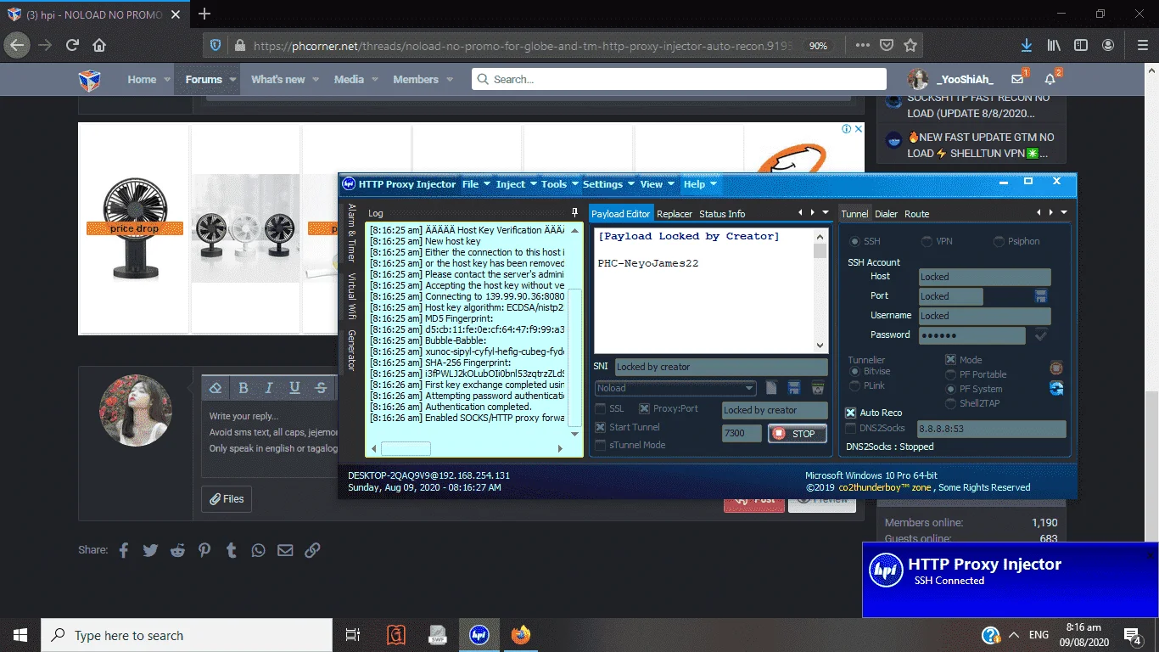Viewport: 1159px width, 652px height.
Task: Click the blue refresh icon beside PF System
Action: pos(1056,388)
